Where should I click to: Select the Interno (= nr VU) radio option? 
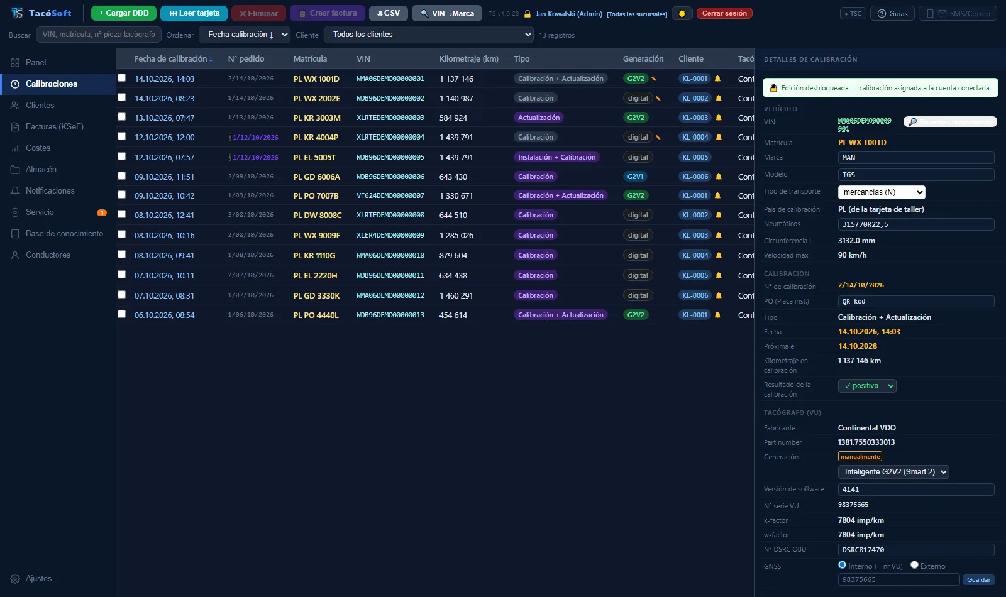point(843,565)
